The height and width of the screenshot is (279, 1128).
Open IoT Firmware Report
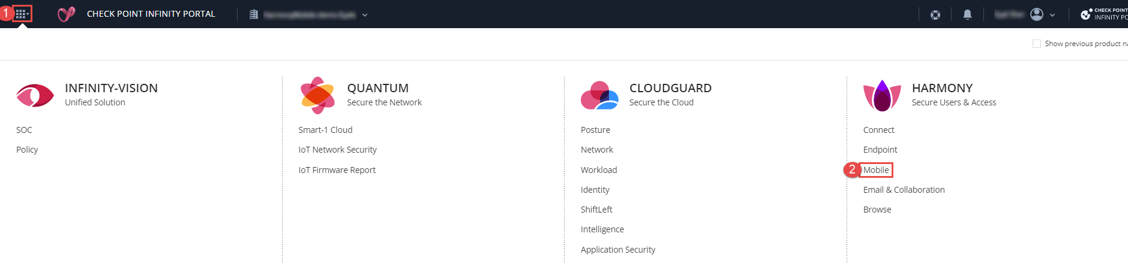(337, 170)
